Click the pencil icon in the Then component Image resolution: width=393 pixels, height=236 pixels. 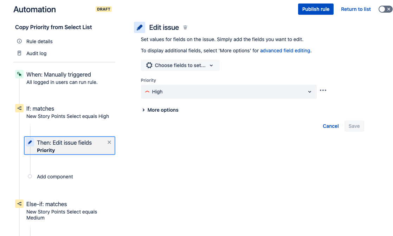coord(30,142)
